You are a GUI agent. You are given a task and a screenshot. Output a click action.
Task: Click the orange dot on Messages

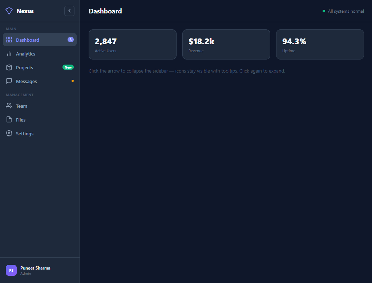(73, 81)
